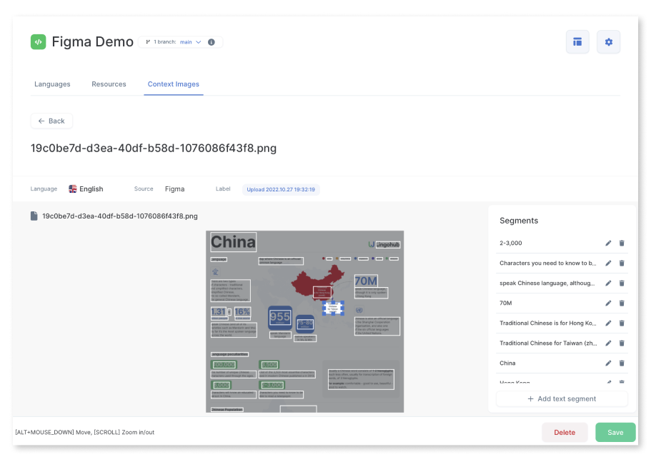Edit the 2-3,000 segment
This screenshot has height=462, width=651.
point(608,243)
